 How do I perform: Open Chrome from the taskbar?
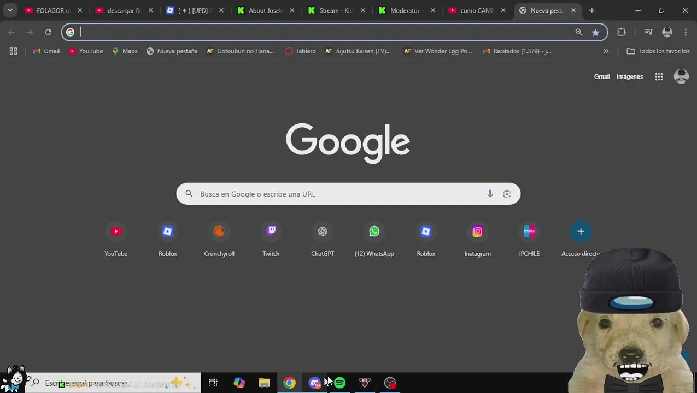[289, 383]
